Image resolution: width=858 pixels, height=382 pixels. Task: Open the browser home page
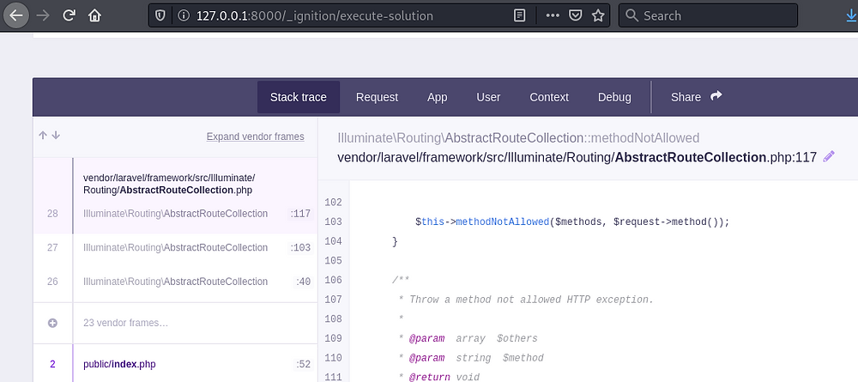coord(94,15)
